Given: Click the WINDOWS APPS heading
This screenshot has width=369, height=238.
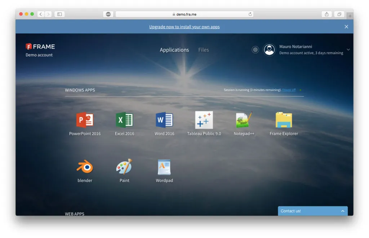Looking at the screenshot, I should coord(80,90).
